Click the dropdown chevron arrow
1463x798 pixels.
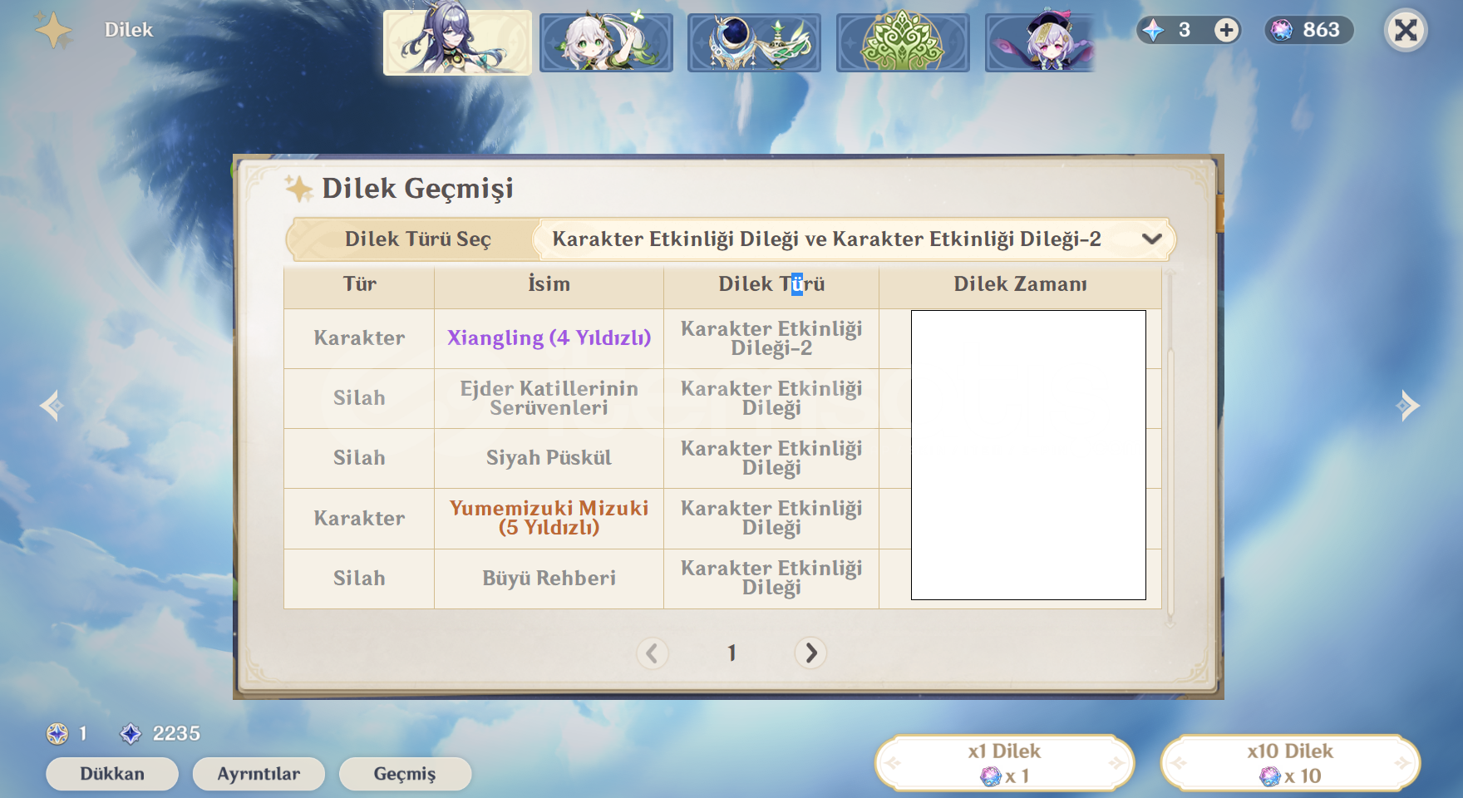pyautogui.click(x=1151, y=239)
